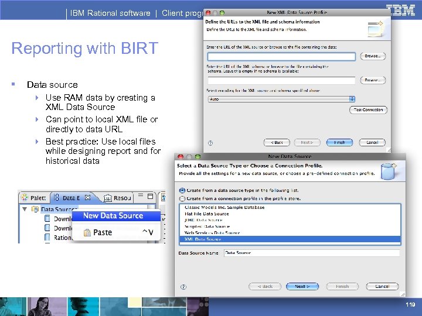422x316 pixels.
Task: Select Create from a connection profile radio
Action: (x=182, y=199)
